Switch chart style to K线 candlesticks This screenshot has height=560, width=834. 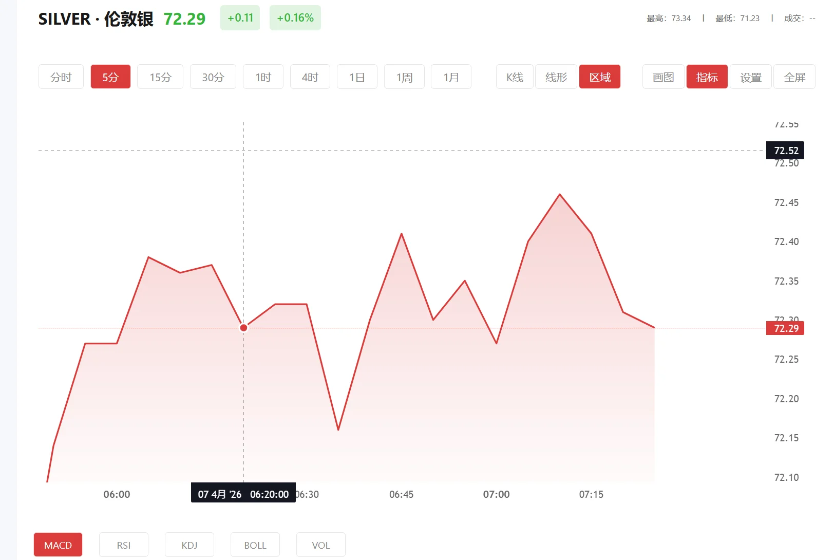pos(514,77)
